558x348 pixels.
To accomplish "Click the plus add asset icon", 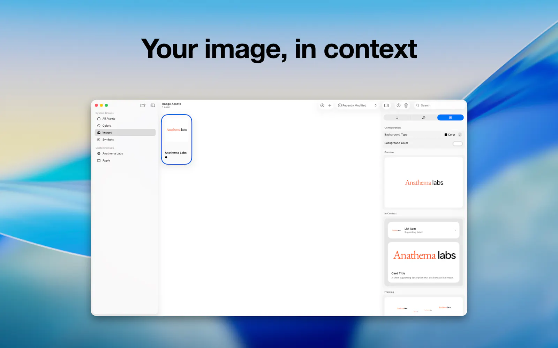I will tap(330, 105).
